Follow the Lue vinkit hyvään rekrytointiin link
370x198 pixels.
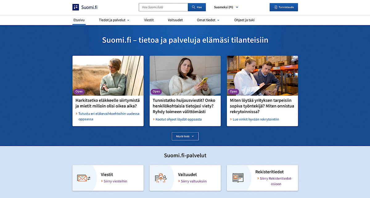point(256,119)
